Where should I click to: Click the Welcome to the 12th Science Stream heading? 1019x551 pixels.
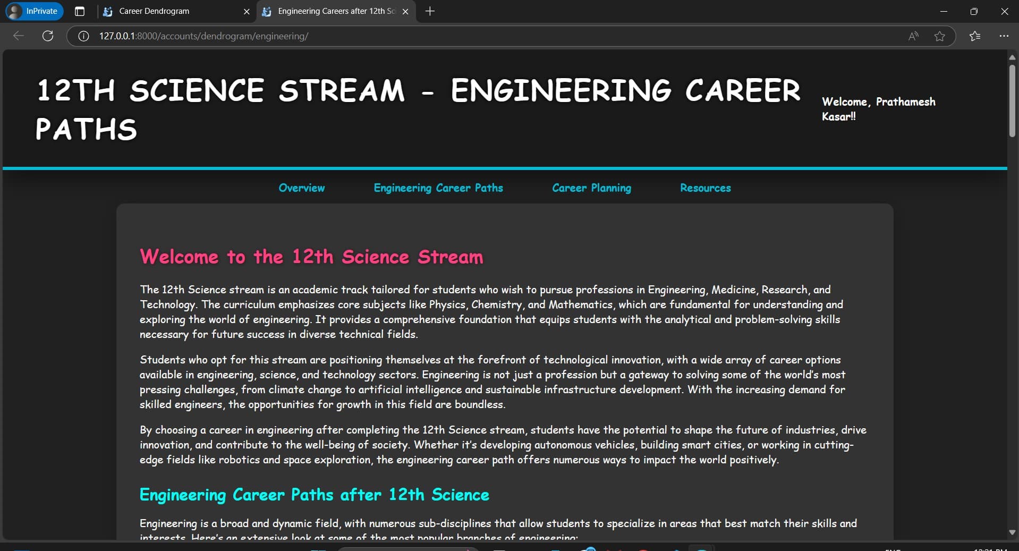click(311, 257)
